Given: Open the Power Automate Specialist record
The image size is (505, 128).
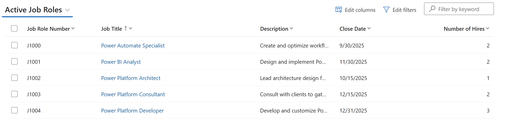Looking at the screenshot, I should (x=133, y=46).
